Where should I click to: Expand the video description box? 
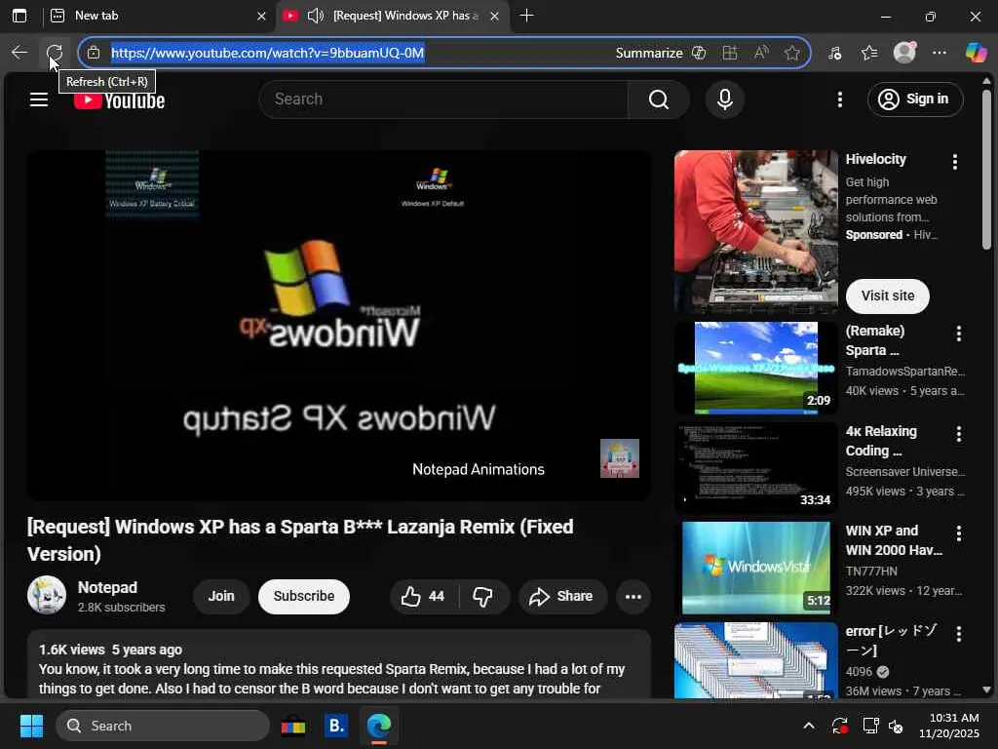338,665
